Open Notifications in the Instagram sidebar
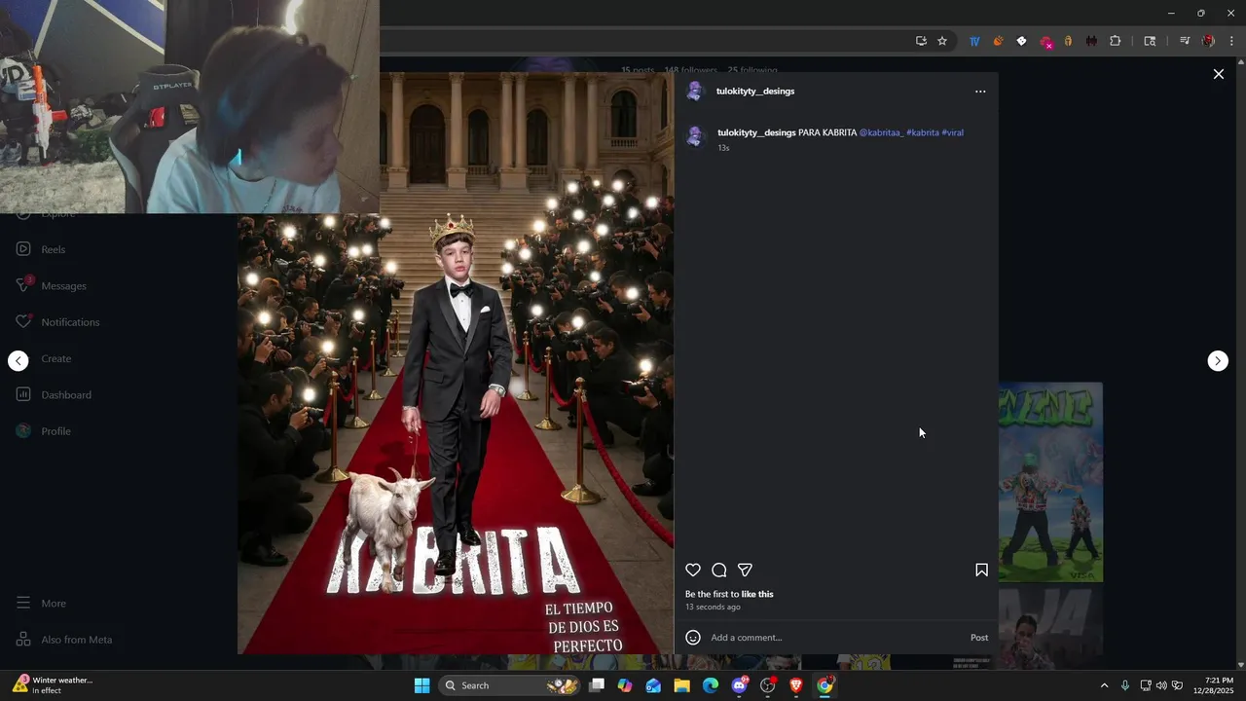The image size is (1246, 701). (x=70, y=322)
